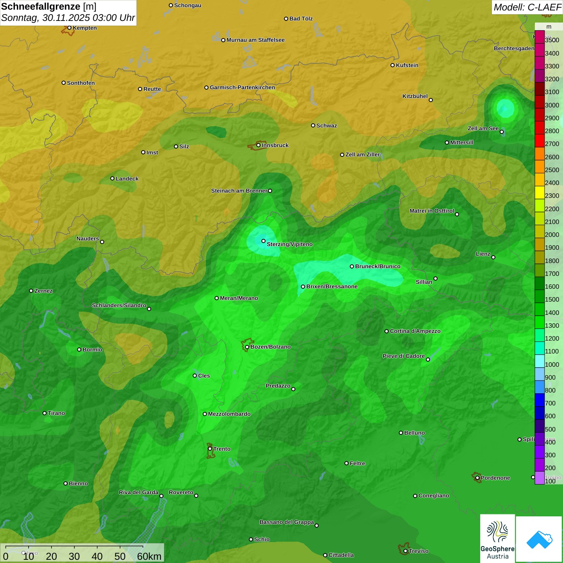
Task: Click the 'Matrei in Osttirol' label
Action: coord(432,211)
